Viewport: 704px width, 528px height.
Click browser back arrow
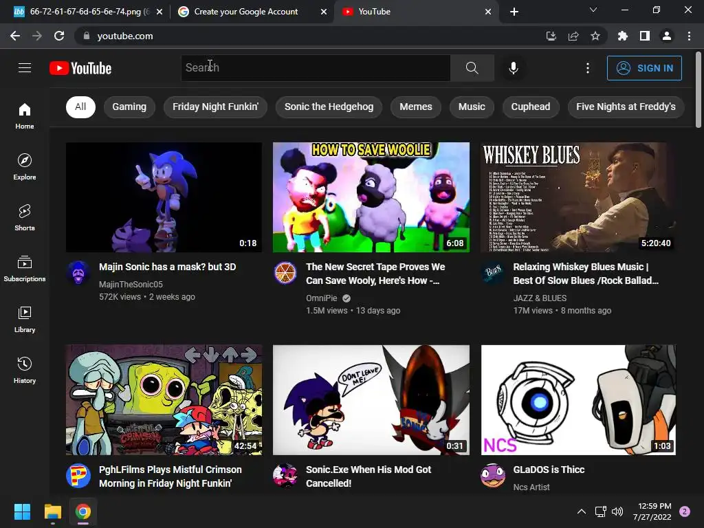15,36
